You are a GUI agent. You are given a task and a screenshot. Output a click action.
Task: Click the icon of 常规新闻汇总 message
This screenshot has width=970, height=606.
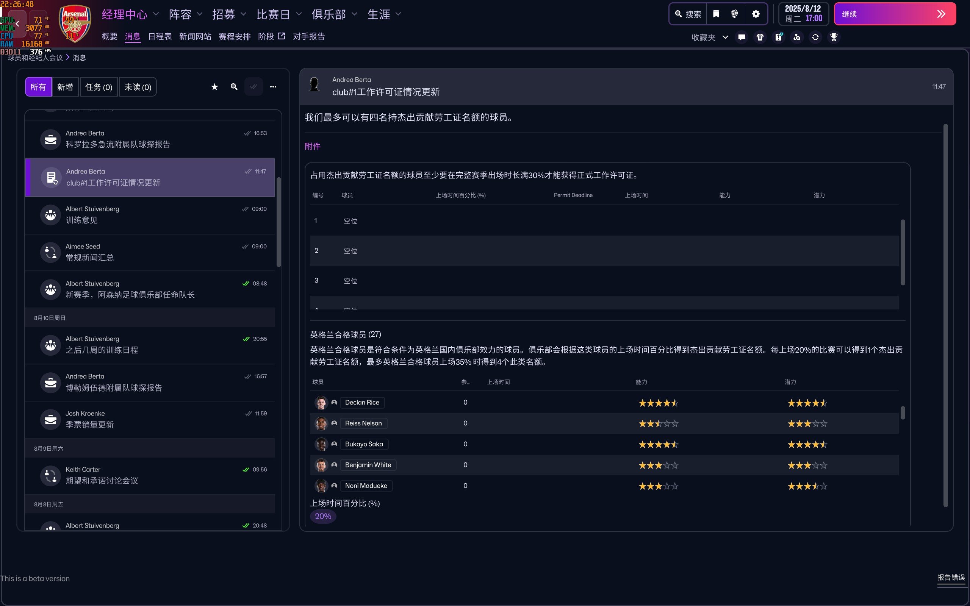[x=50, y=252]
